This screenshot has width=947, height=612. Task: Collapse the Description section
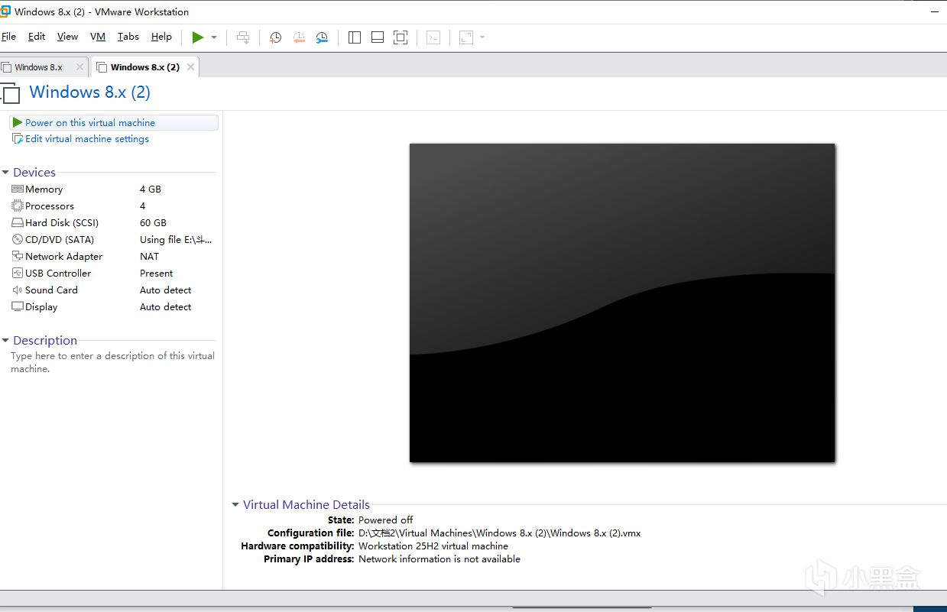click(x=5, y=341)
